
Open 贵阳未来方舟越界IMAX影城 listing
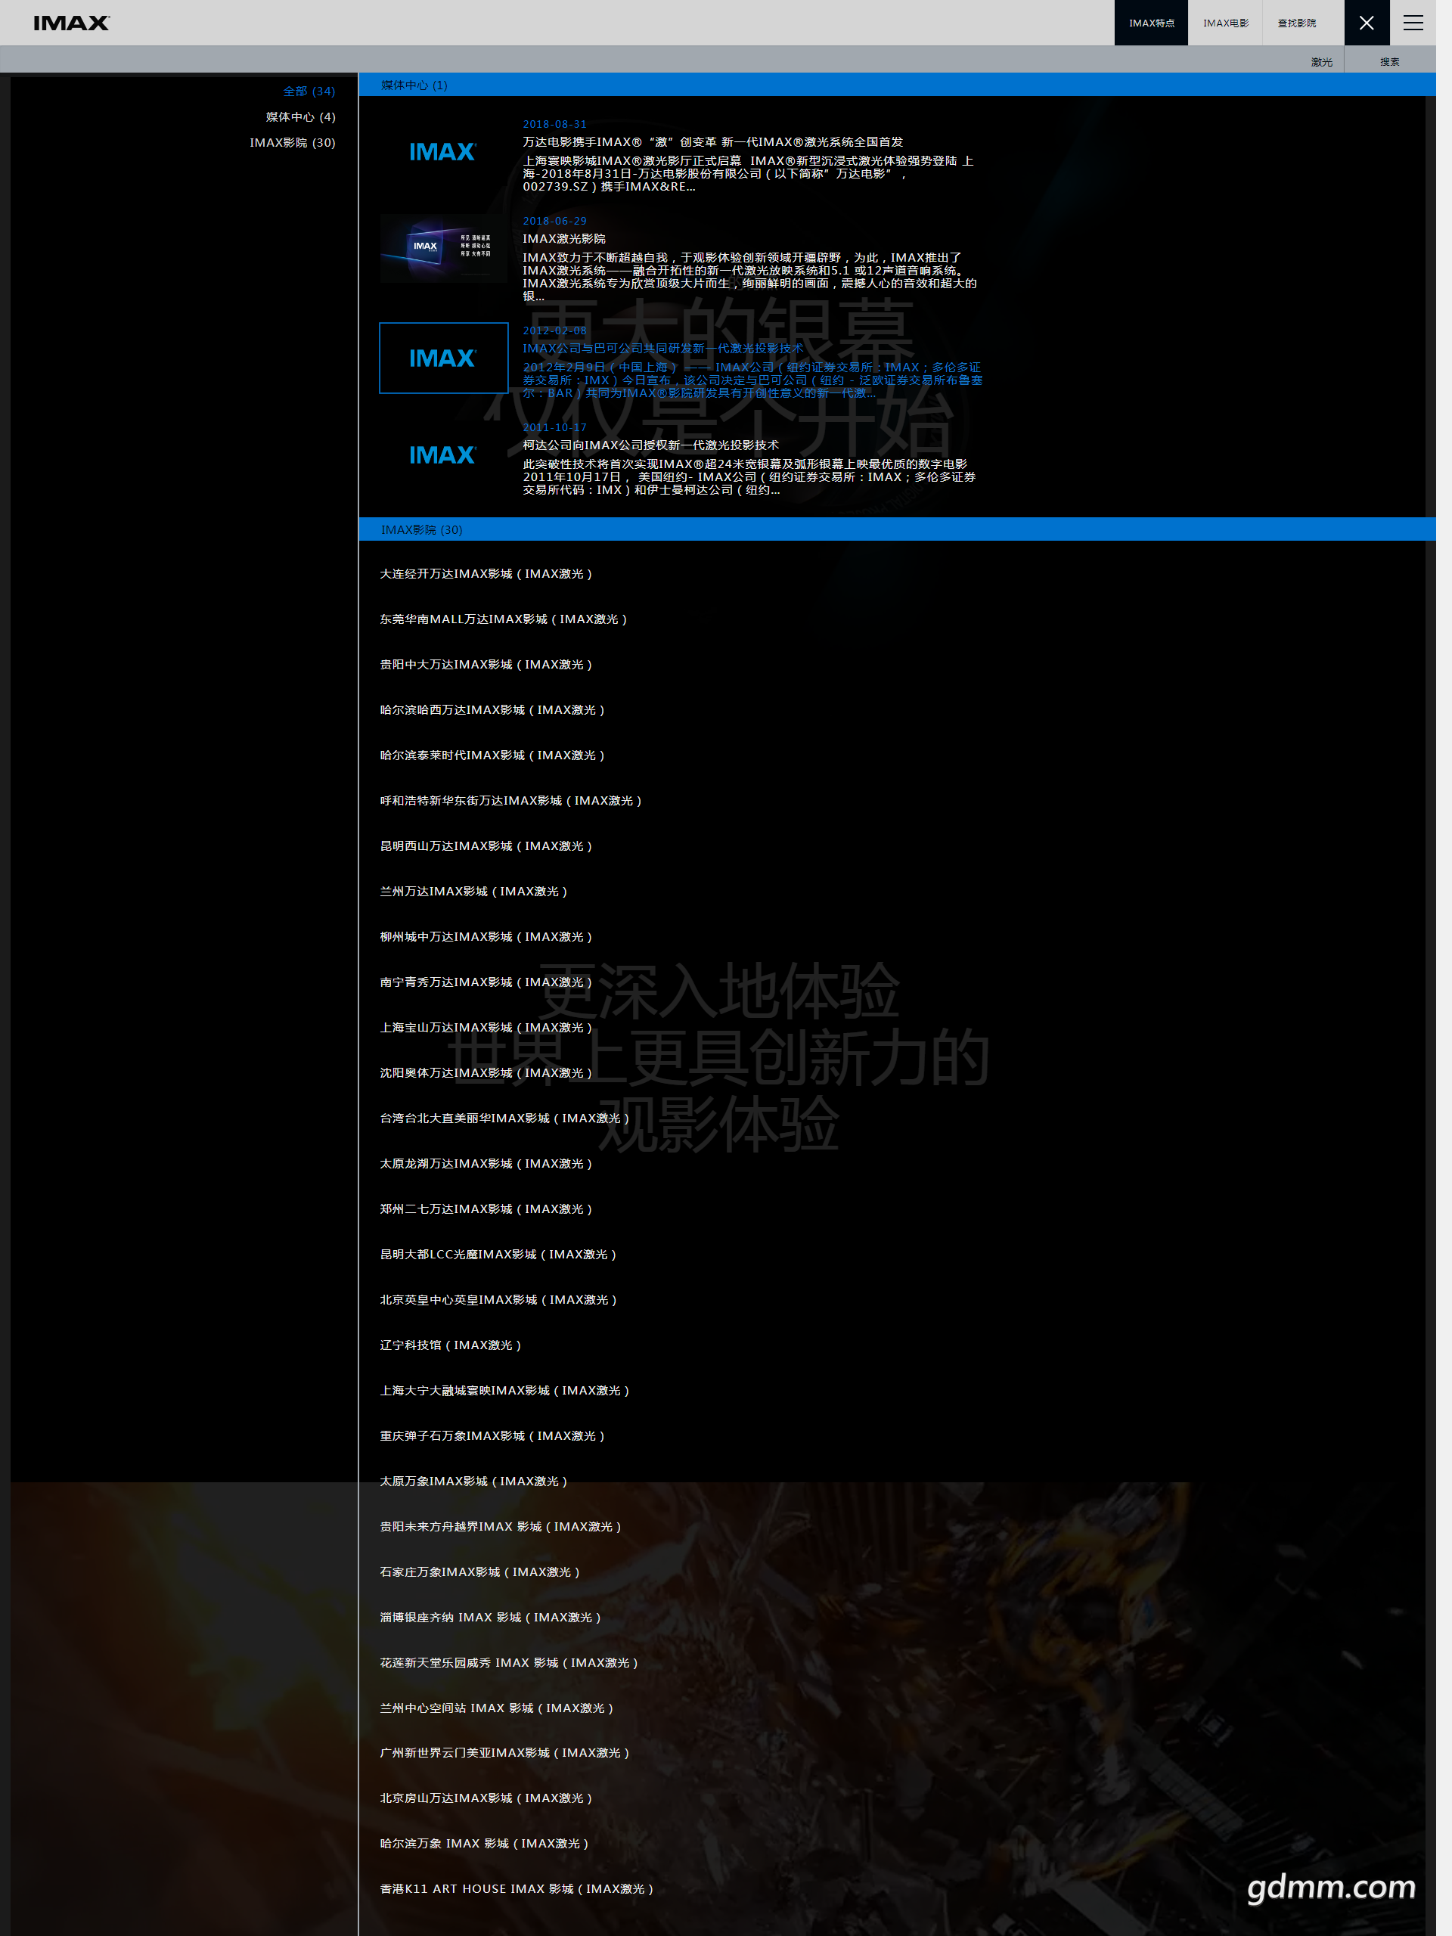501,1526
